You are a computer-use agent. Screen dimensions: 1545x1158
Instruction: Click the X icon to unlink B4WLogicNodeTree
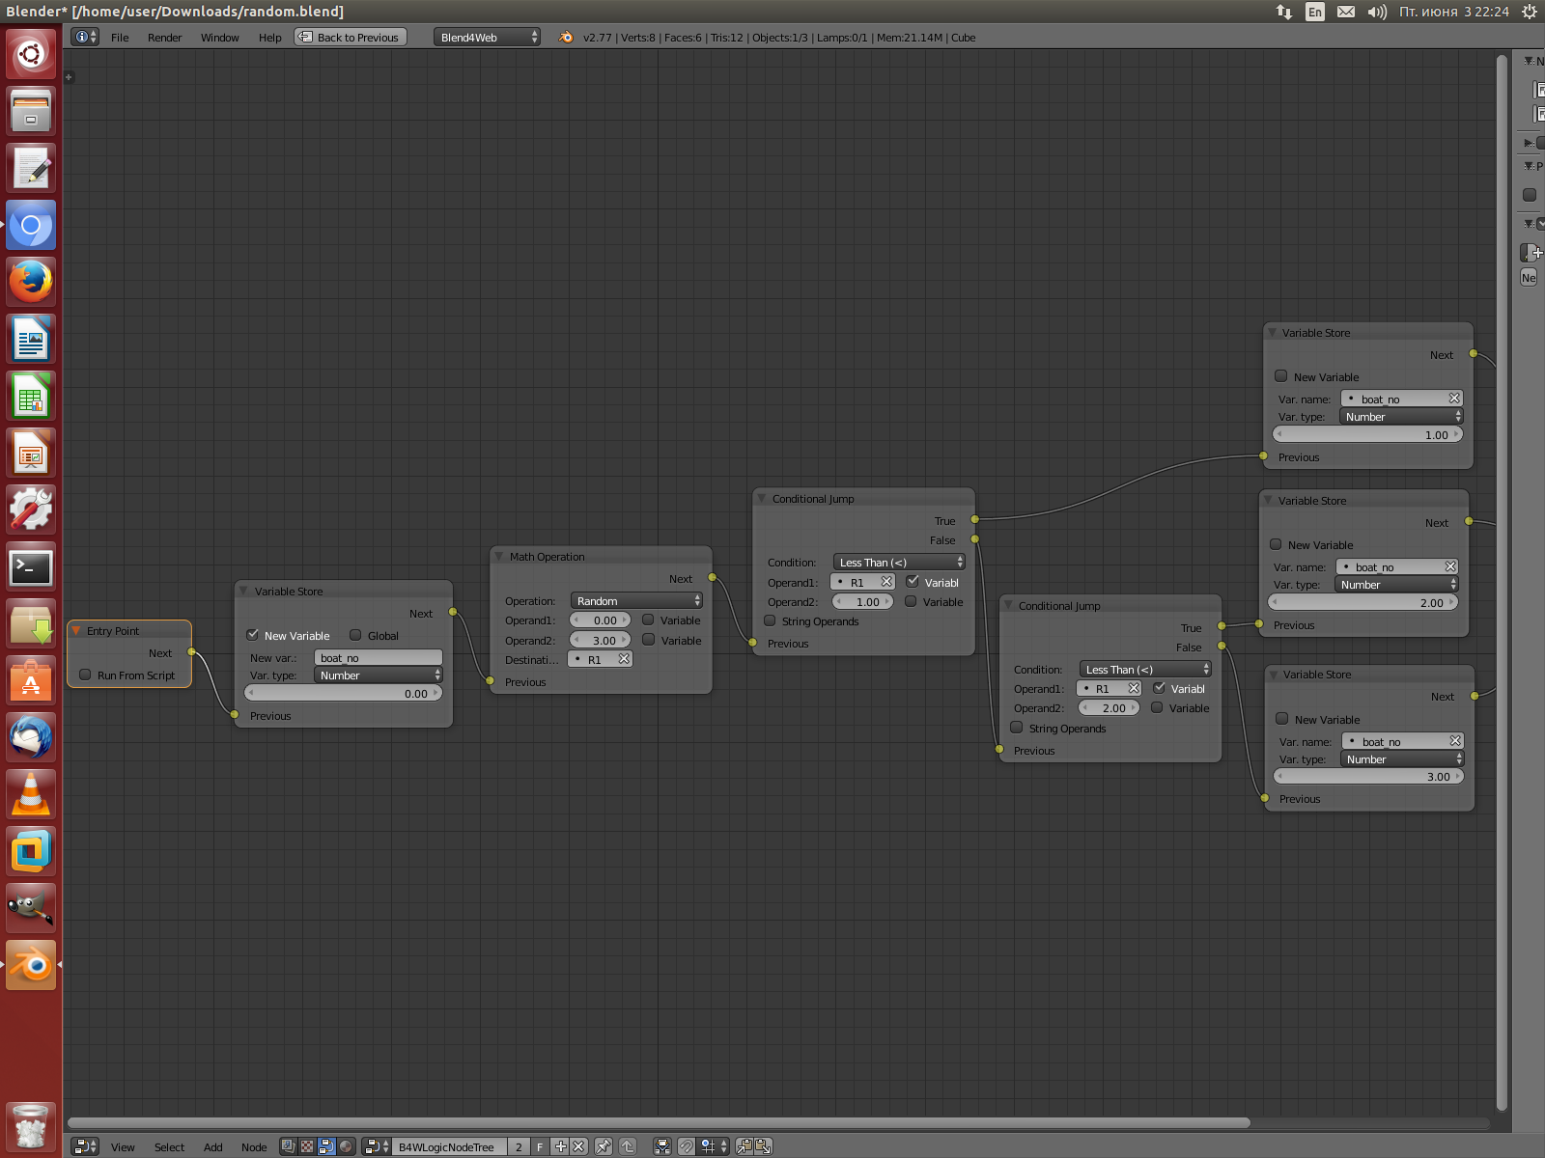pos(577,1146)
